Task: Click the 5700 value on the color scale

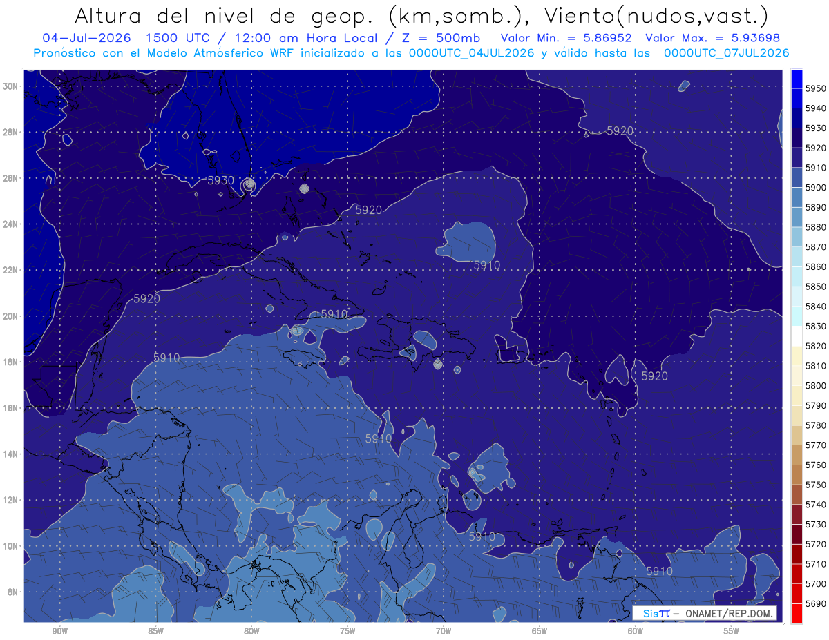Action: coord(816,583)
